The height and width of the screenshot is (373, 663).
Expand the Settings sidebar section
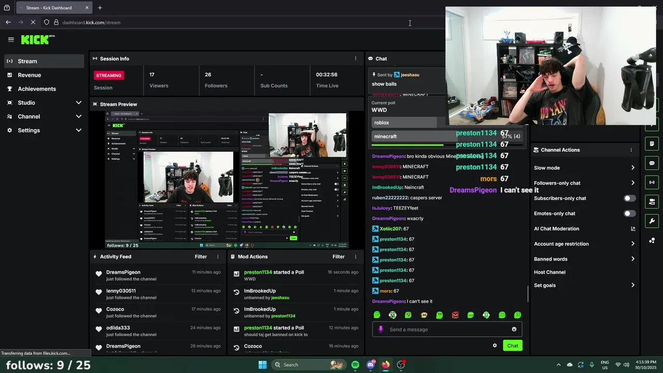coord(79,131)
